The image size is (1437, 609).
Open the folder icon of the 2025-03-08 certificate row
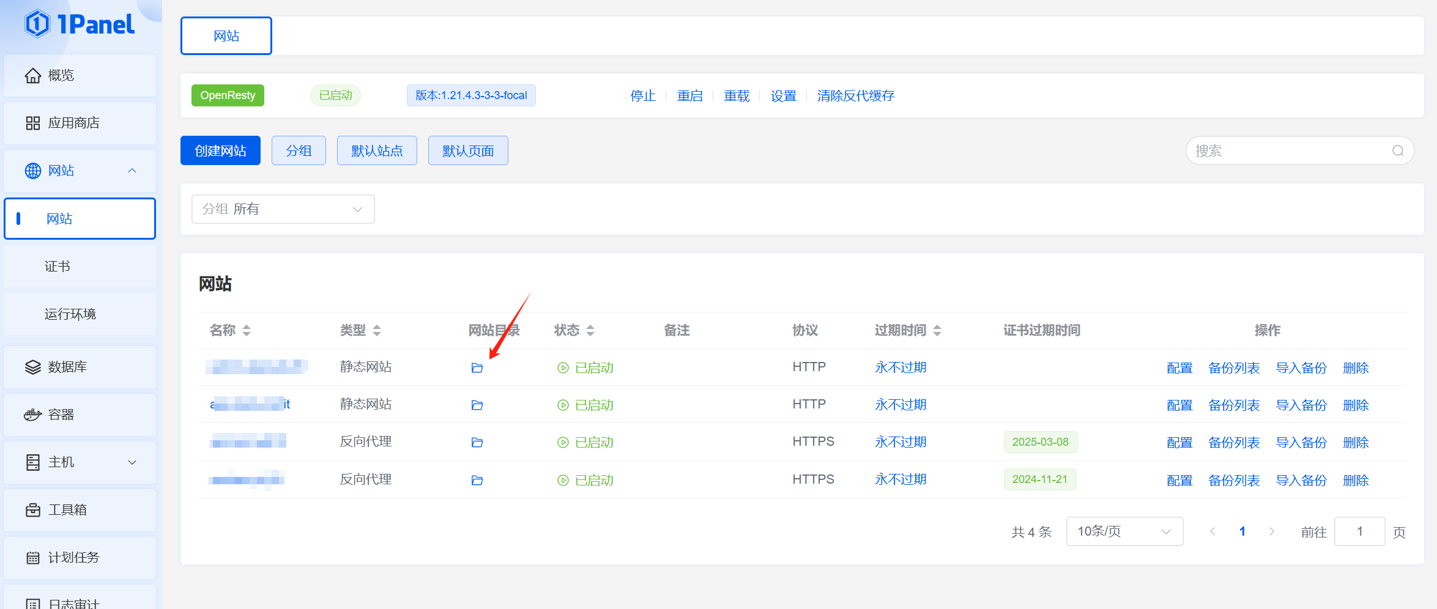[477, 442]
